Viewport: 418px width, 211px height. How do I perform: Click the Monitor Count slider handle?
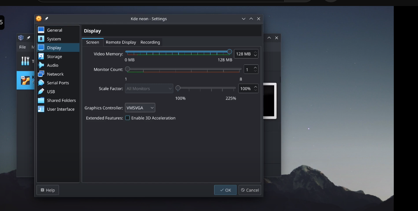[x=127, y=69]
